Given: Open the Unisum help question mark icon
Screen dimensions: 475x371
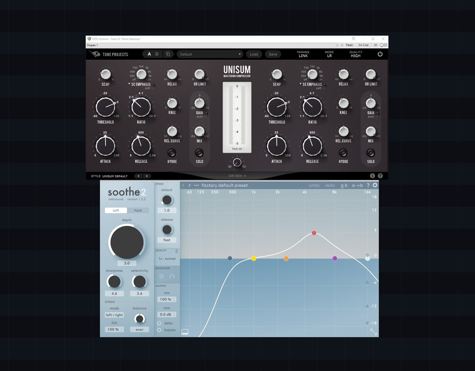Looking at the screenshot, I should [x=380, y=176].
